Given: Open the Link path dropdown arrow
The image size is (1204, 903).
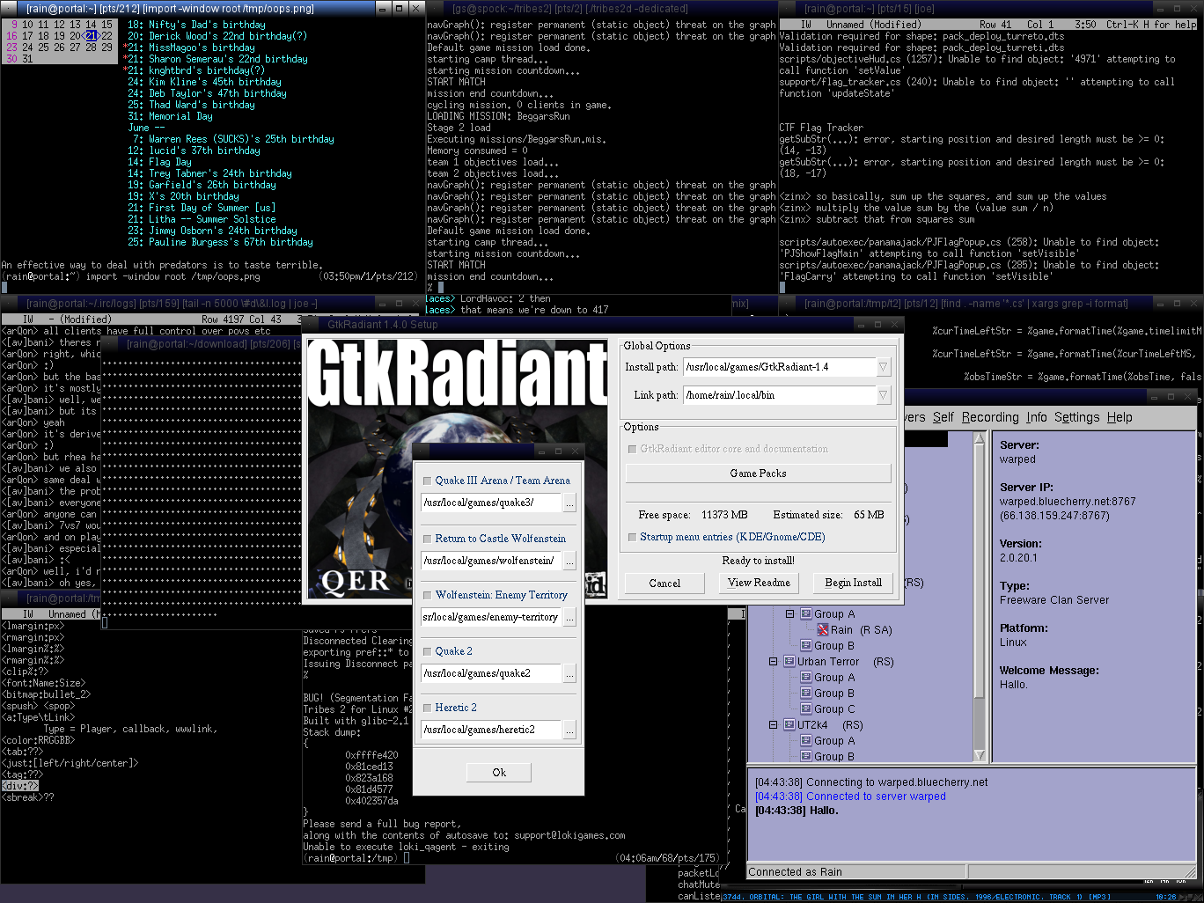Looking at the screenshot, I should click(884, 395).
